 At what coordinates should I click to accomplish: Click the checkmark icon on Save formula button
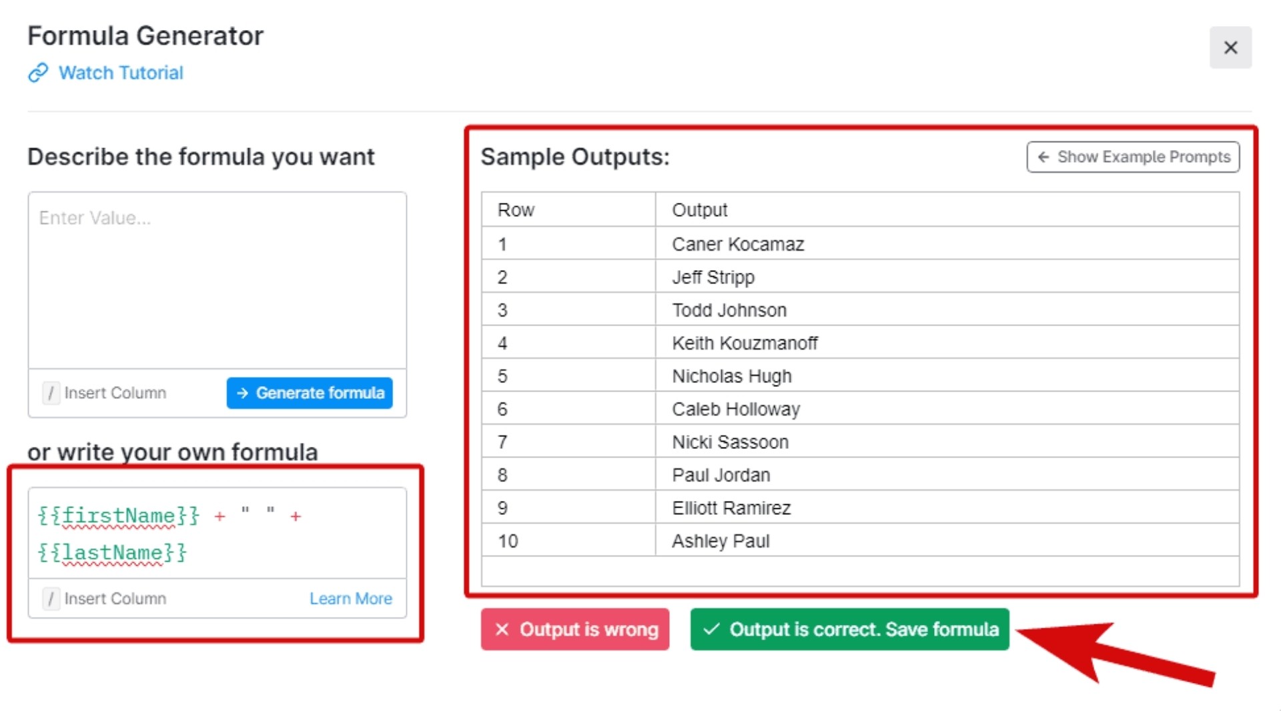(711, 629)
